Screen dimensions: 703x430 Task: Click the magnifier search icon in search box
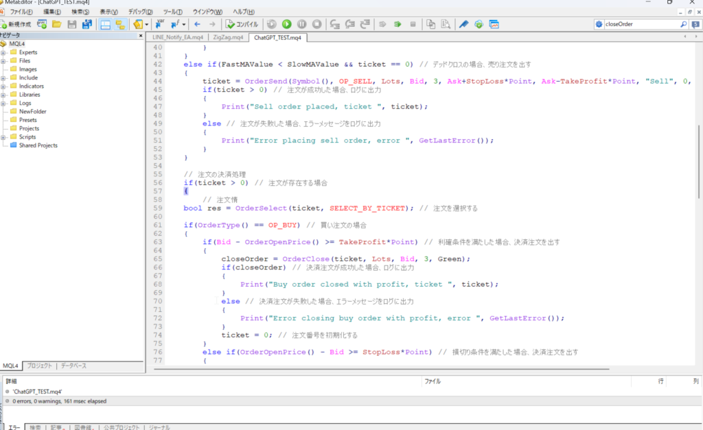(x=683, y=24)
